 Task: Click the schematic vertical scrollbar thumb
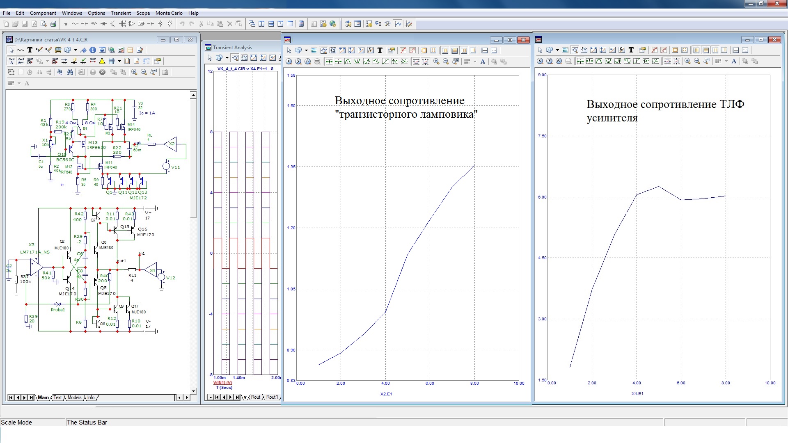coord(193,158)
